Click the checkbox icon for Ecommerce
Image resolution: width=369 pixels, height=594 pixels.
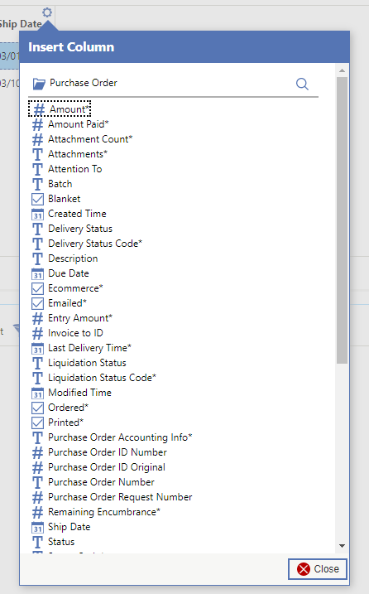tap(37, 288)
